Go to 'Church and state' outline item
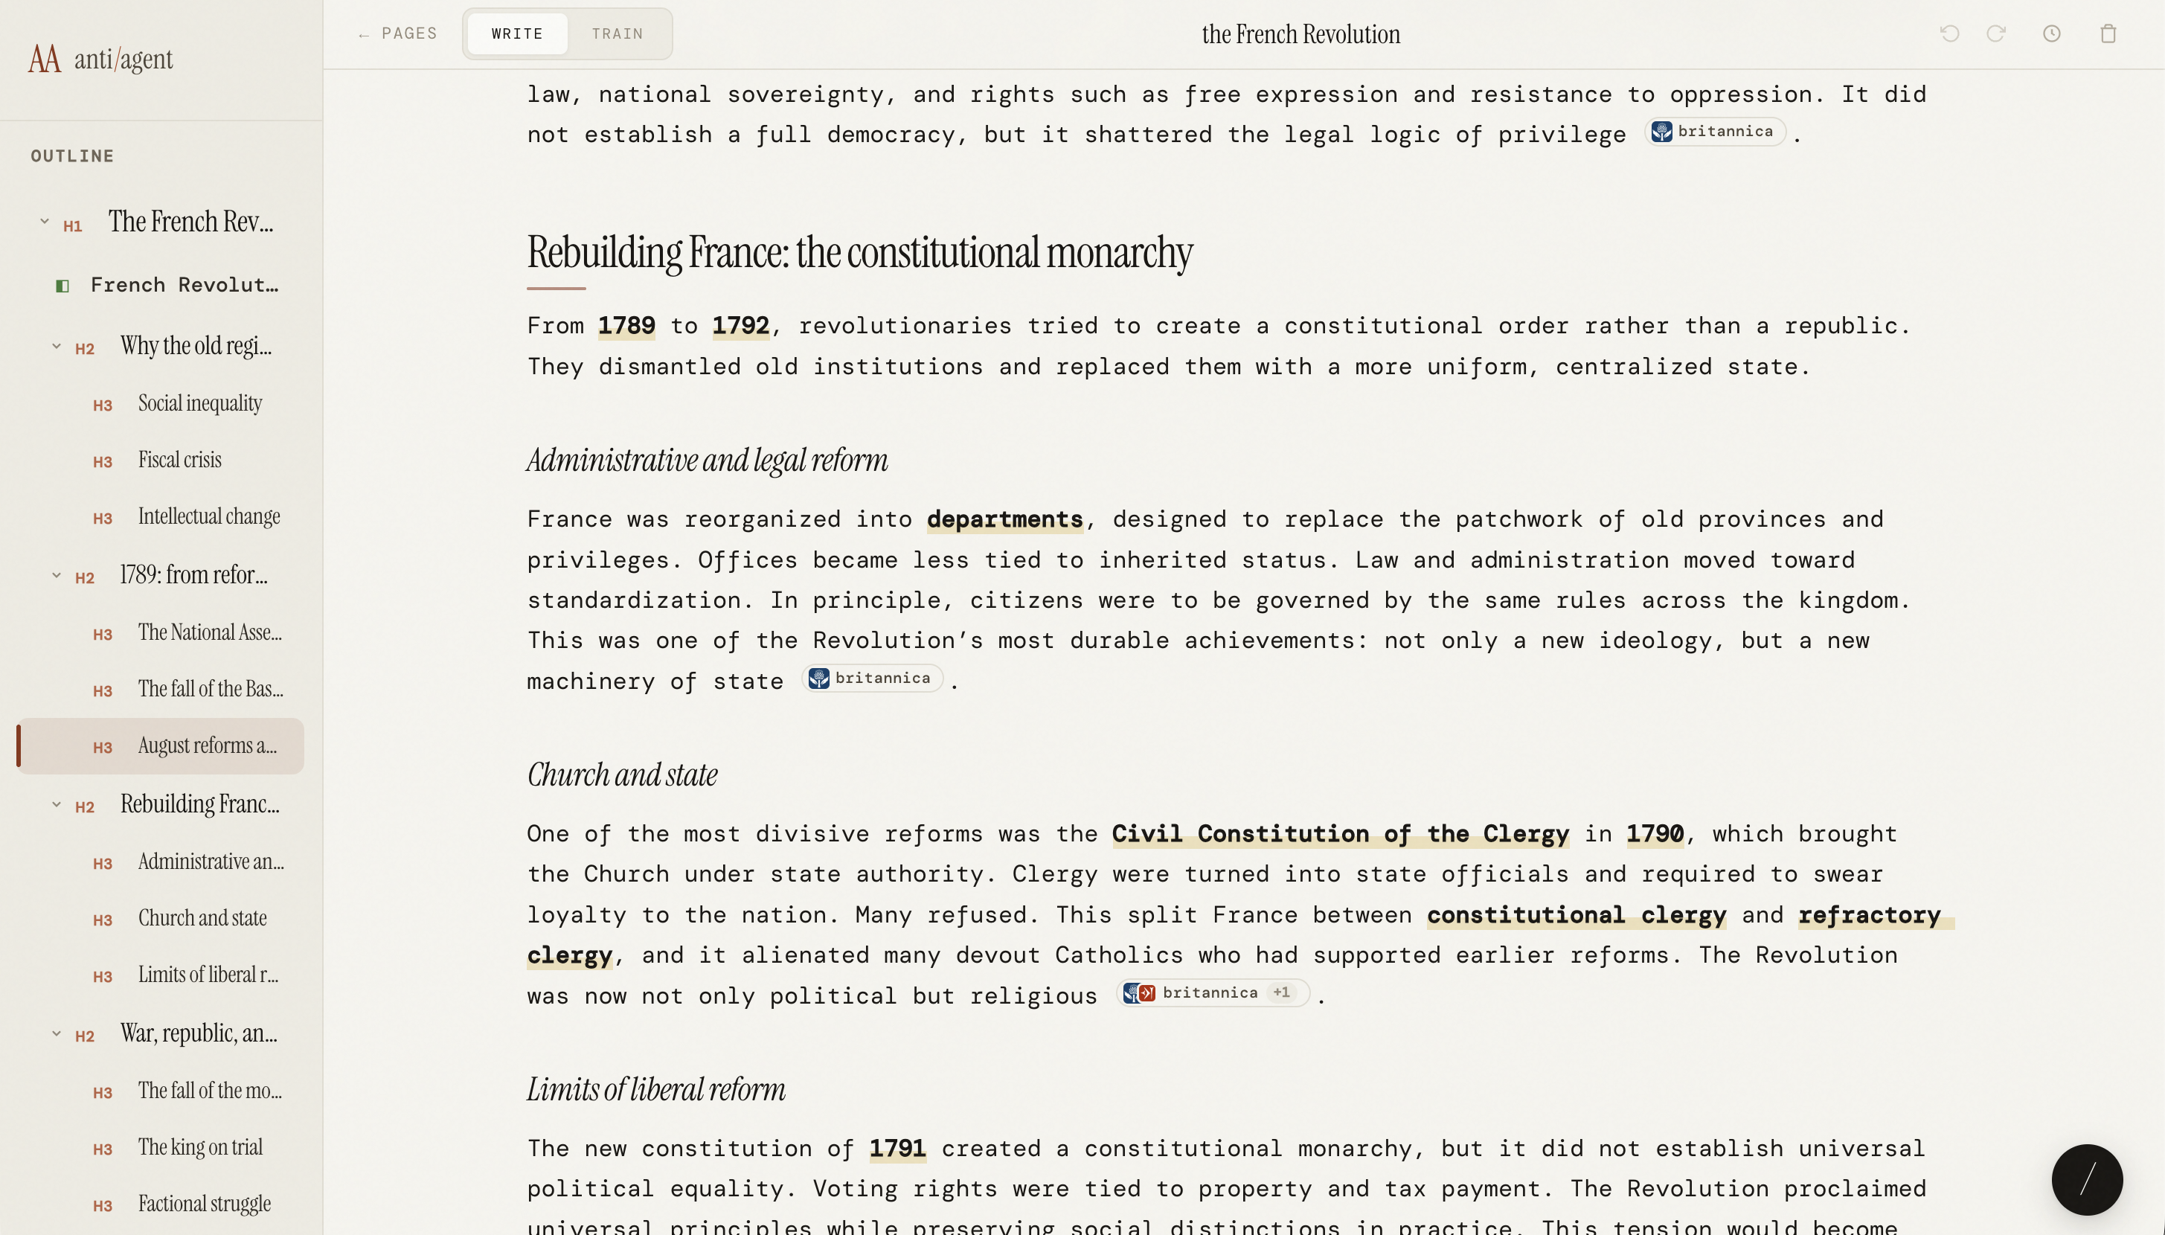 pos(202,919)
